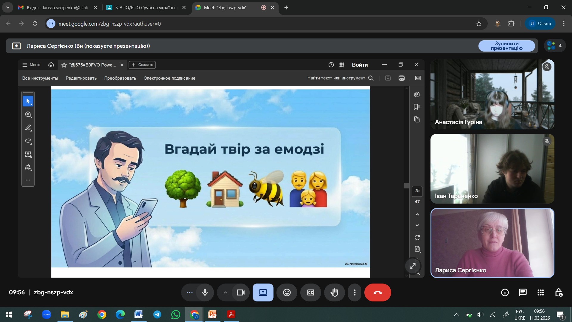Select the freehand draw loop tool

28,141
